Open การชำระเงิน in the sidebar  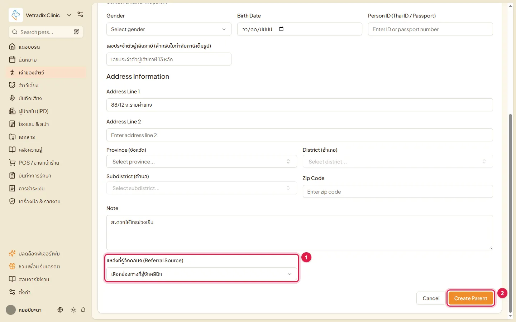(x=46, y=188)
